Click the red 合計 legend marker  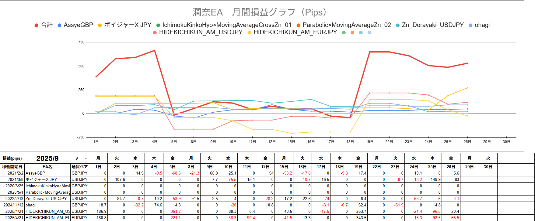pos(37,25)
